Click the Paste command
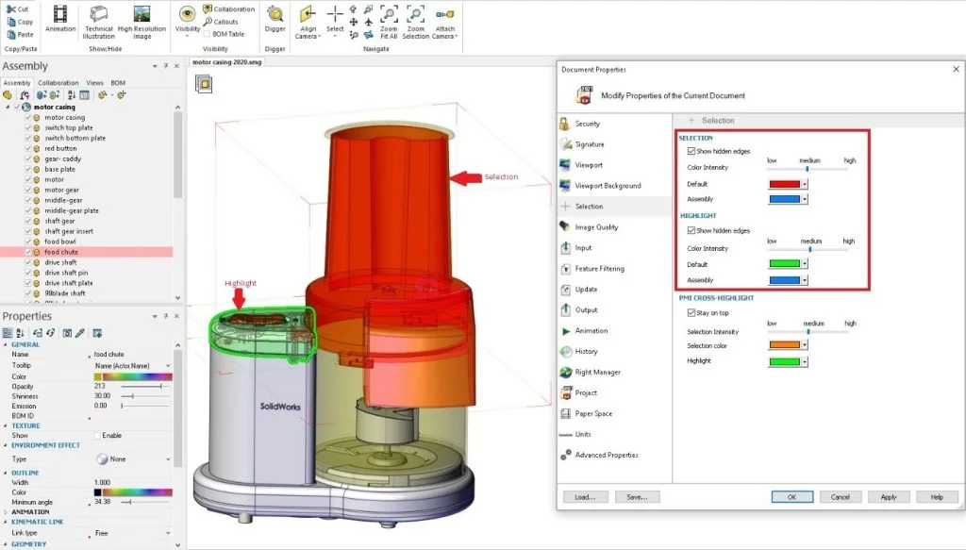Viewport: 966px width, 550px height. [20, 35]
